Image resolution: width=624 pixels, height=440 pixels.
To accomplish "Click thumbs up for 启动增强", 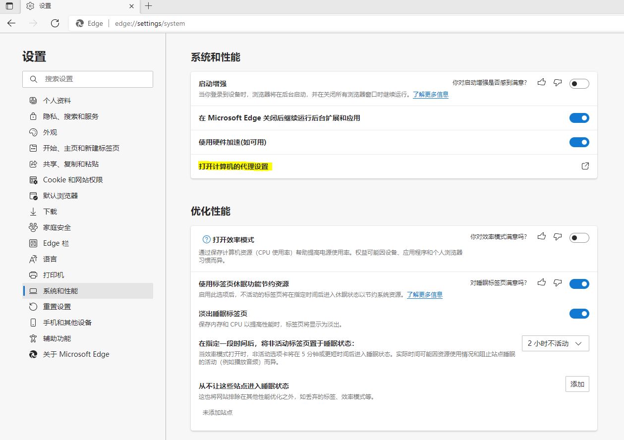I will [542, 83].
